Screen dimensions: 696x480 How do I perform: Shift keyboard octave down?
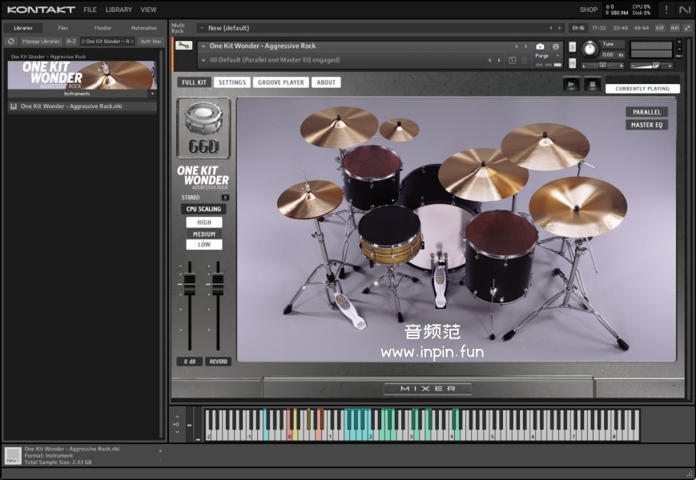(x=177, y=432)
